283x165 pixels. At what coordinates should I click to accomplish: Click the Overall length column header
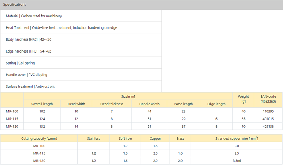tap(42, 104)
